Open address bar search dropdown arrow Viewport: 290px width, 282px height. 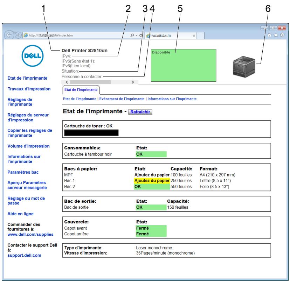tap(137, 35)
